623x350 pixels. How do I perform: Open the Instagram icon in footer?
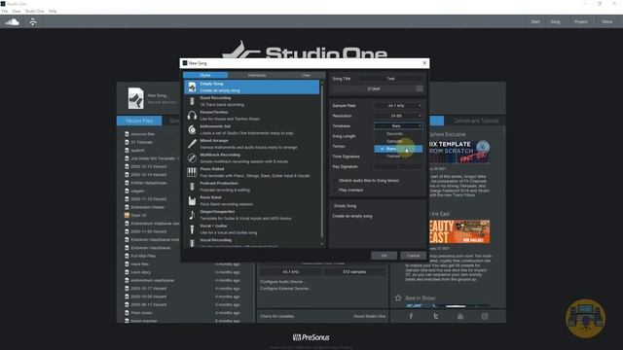(x=485, y=316)
